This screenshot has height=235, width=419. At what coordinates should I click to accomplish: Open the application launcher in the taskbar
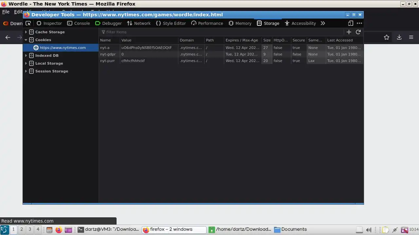pyautogui.click(x=4, y=229)
